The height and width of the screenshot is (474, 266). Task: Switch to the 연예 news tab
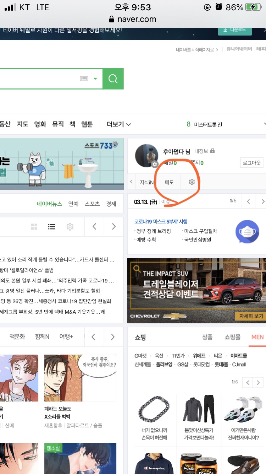73,204
